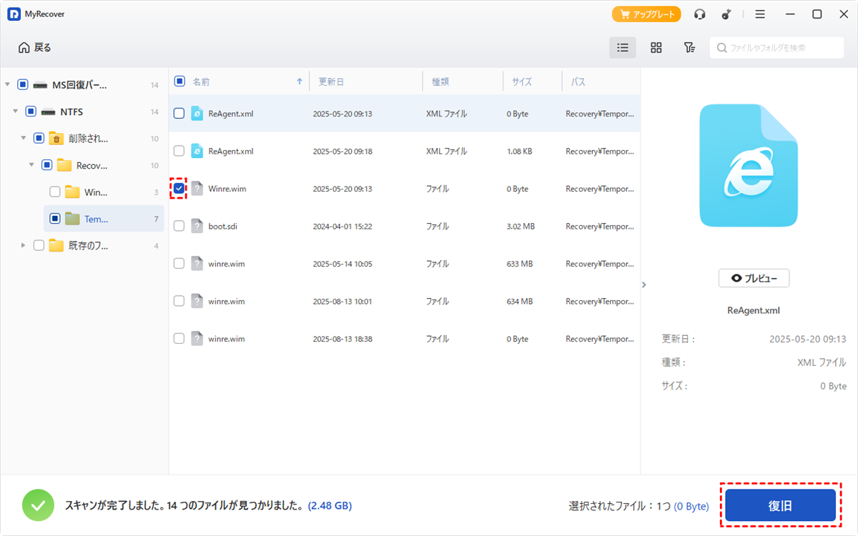
Task: Click the sort arrow in 名前 column
Action: tap(300, 82)
